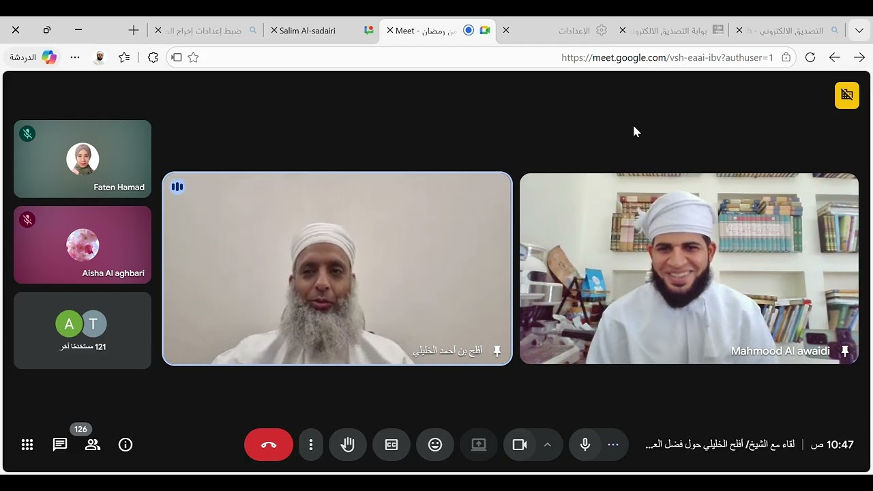Open tab search dropdown arrow in title bar
The width and height of the screenshot is (873, 491).
pyautogui.click(x=859, y=30)
